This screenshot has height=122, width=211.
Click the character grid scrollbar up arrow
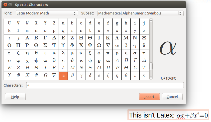click(x=151, y=20)
